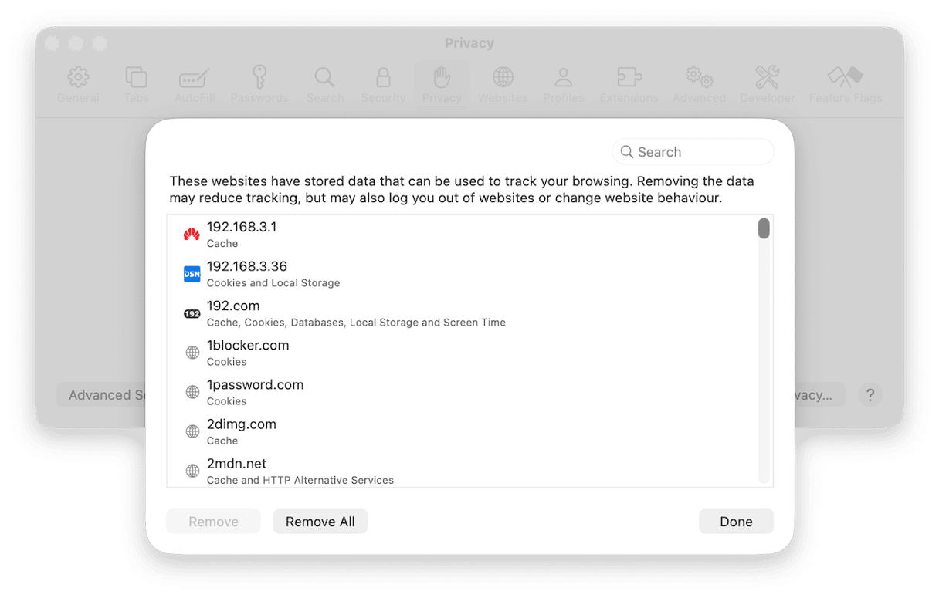The width and height of the screenshot is (939, 598).
Task: Click into the Search text field
Action: [x=699, y=152]
